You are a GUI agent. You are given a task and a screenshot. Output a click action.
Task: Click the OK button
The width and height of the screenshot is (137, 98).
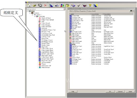(x=110, y=92)
